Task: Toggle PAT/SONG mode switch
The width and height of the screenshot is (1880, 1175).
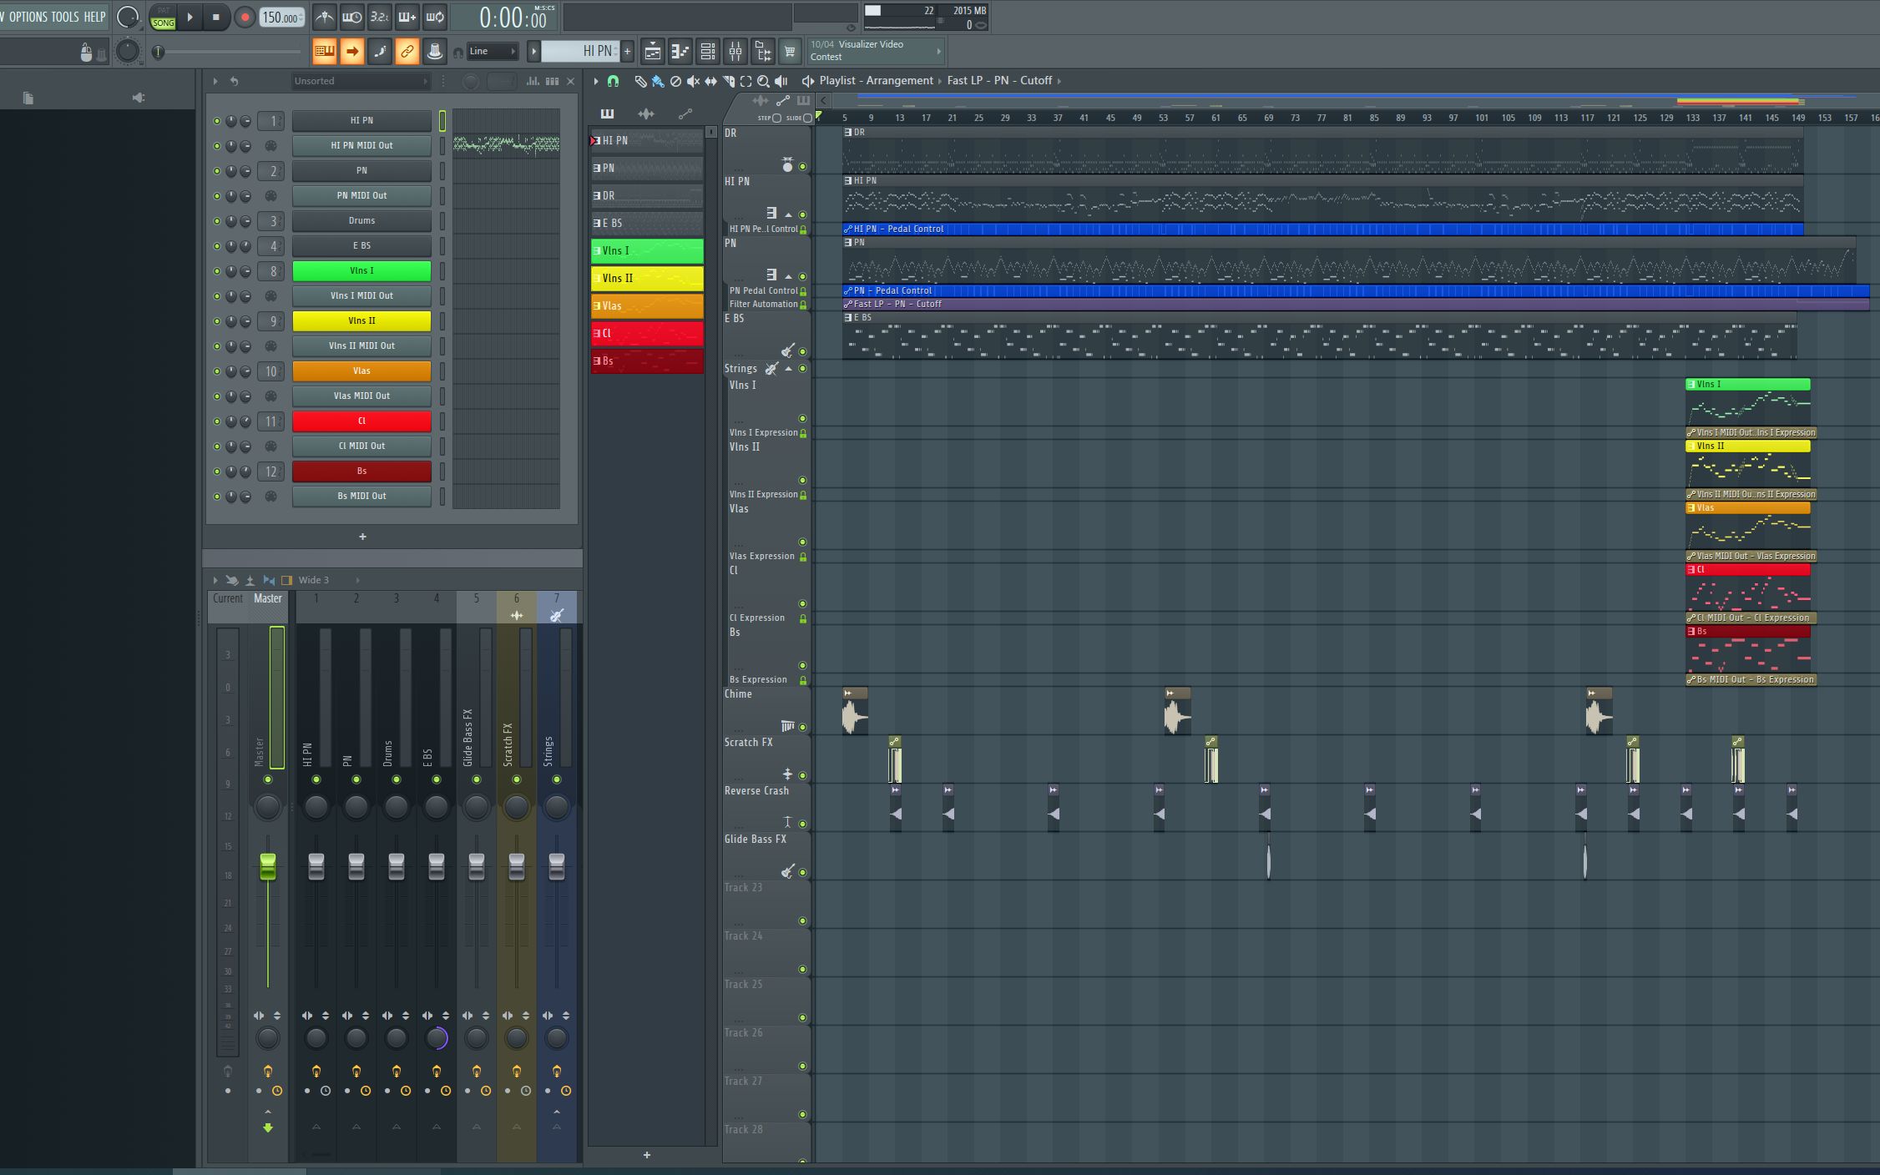Action: click(164, 18)
